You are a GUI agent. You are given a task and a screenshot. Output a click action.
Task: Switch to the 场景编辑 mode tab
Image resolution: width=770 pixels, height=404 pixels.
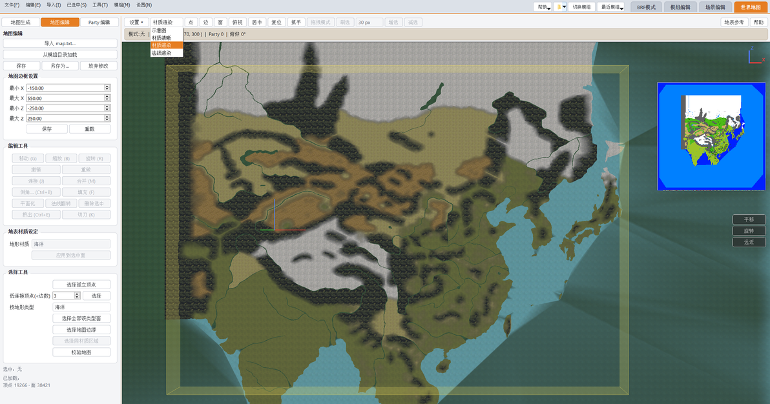715,7
